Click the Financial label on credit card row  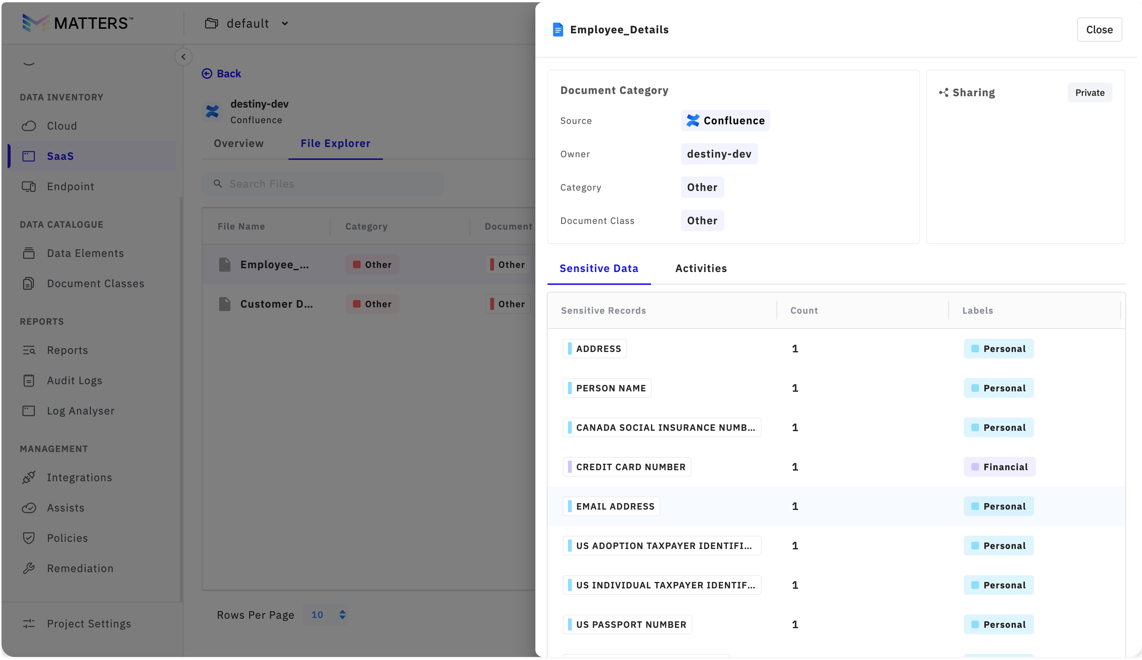coord(999,466)
